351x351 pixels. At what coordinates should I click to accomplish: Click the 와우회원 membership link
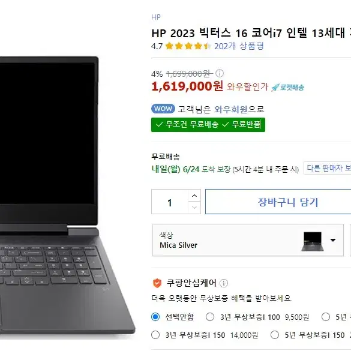coord(231,109)
